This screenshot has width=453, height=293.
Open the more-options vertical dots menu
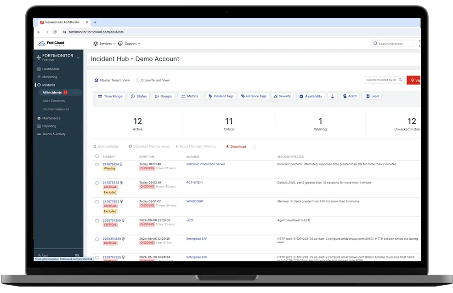tap(255, 147)
